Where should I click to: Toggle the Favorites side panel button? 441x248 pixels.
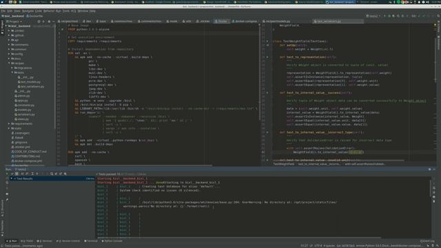(x=2, y=227)
